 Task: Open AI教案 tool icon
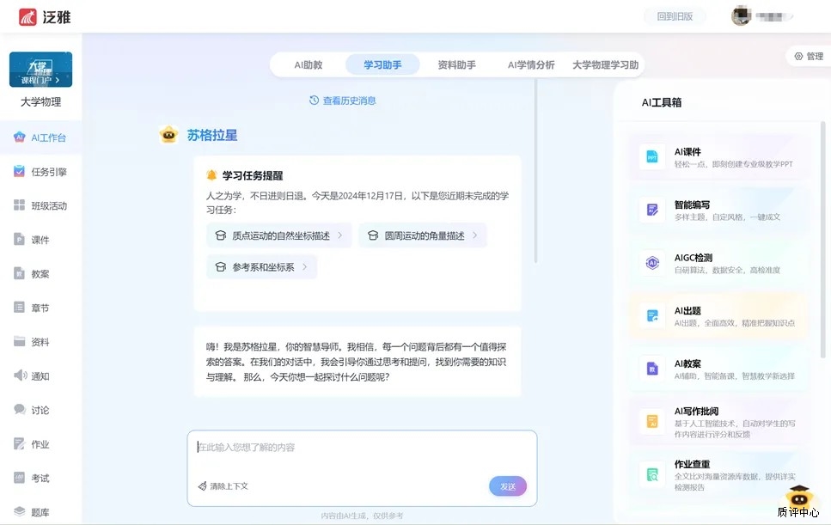pyautogui.click(x=652, y=369)
